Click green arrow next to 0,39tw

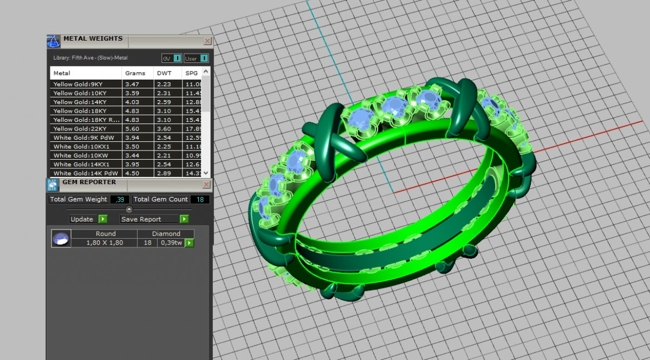190,243
